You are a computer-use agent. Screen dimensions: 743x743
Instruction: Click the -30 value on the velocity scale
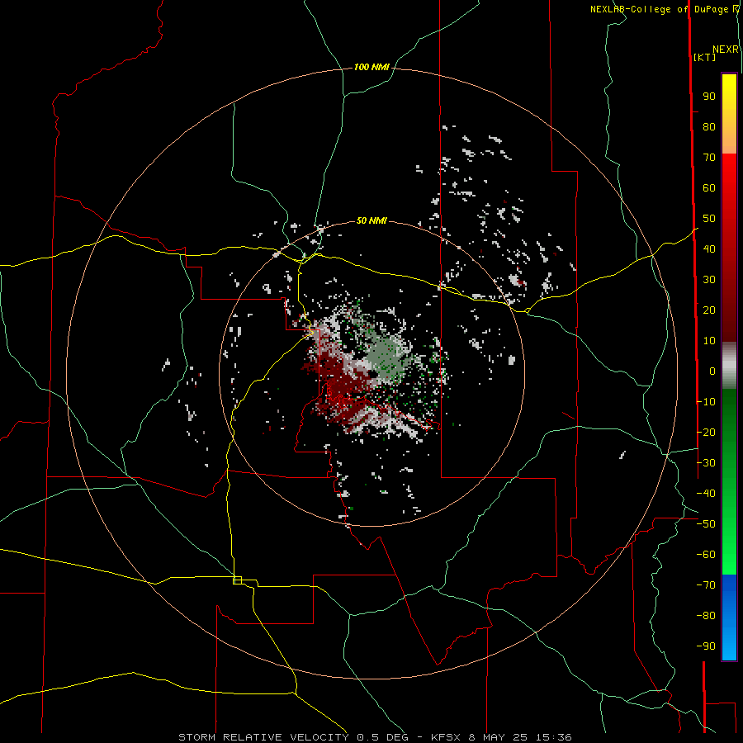[x=706, y=463]
